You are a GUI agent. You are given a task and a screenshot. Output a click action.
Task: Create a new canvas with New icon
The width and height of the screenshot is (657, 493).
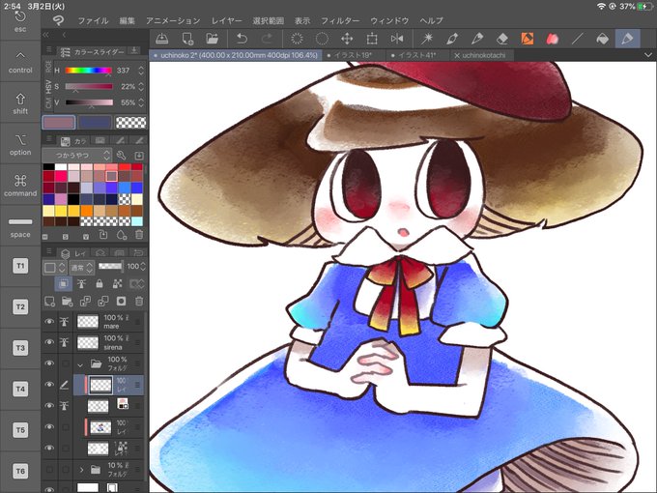pos(187,39)
